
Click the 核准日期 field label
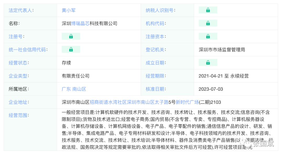[x=155, y=89]
